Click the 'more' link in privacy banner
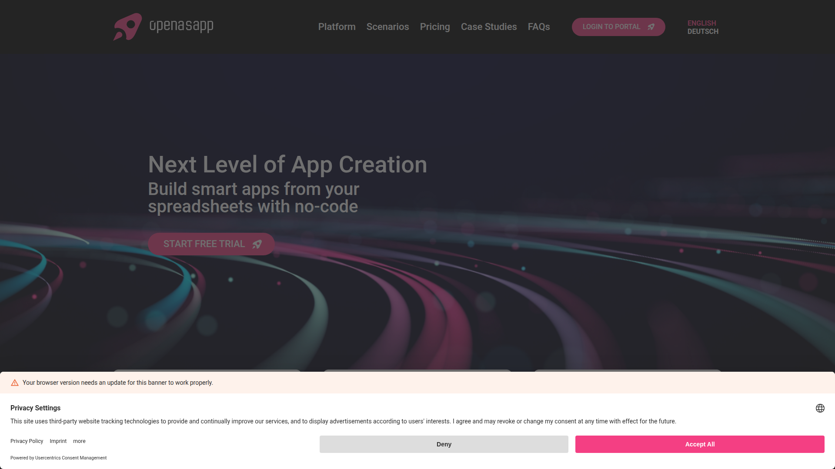The image size is (835, 469). [x=79, y=441]
